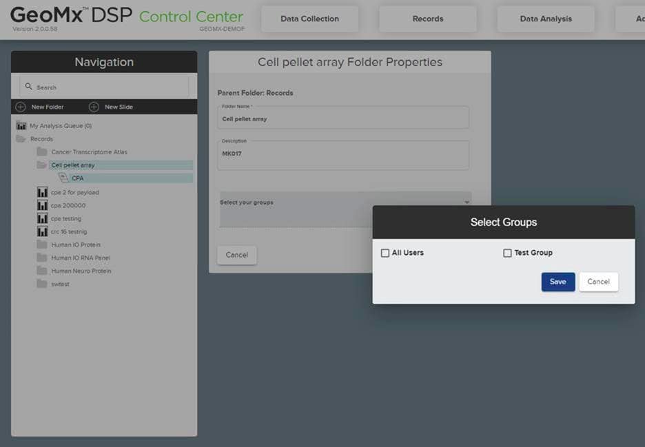Click the Folder Name input field
This screenshot has width=645, height=447.
343,119
